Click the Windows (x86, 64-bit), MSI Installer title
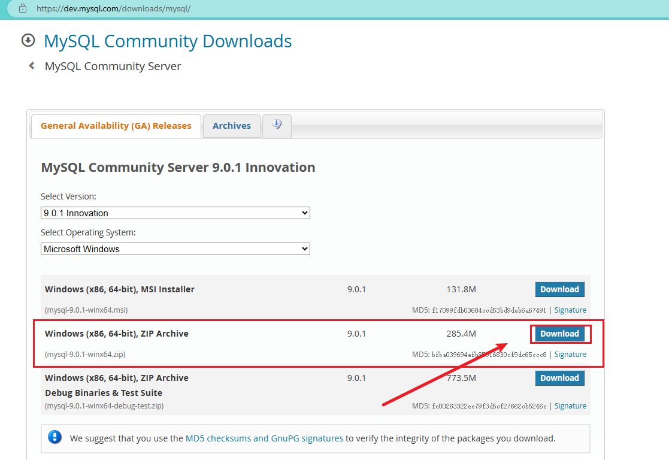The width and height of the screenshot is (669, 460). [119, 289]
